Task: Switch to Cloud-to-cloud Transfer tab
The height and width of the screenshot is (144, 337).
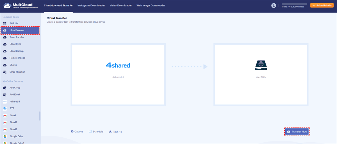Action: tap(58, 6)
